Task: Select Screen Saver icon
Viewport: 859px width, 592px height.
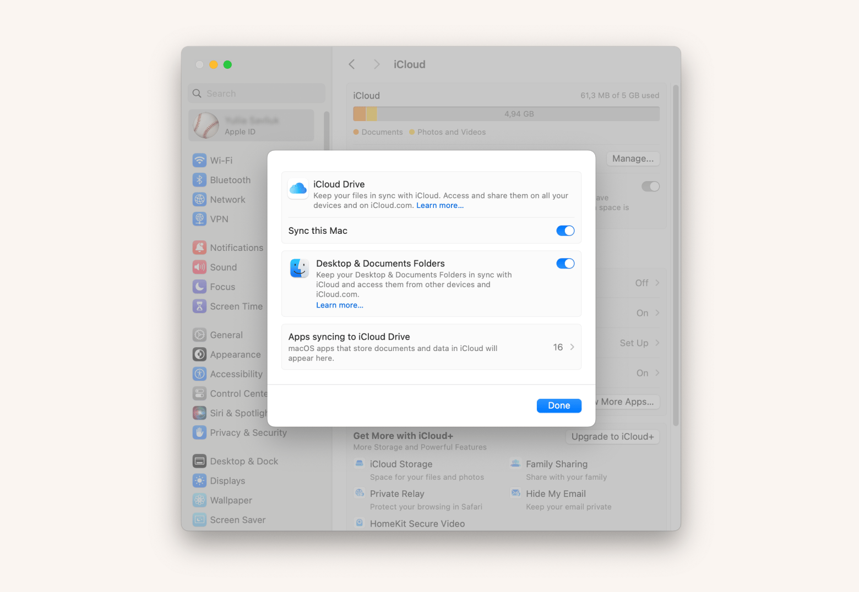Action: point(199,519)
